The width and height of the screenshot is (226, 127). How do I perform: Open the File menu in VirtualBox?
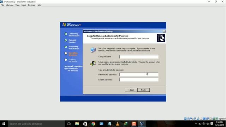click(x=2, y=5)
